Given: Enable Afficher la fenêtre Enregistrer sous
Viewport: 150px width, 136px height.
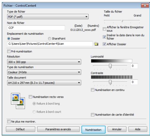Looking at the screenshot, I should (104, 29).
